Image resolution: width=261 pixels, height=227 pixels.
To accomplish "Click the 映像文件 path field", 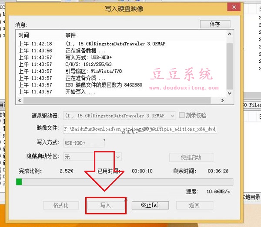I will [x=140, y=129].
